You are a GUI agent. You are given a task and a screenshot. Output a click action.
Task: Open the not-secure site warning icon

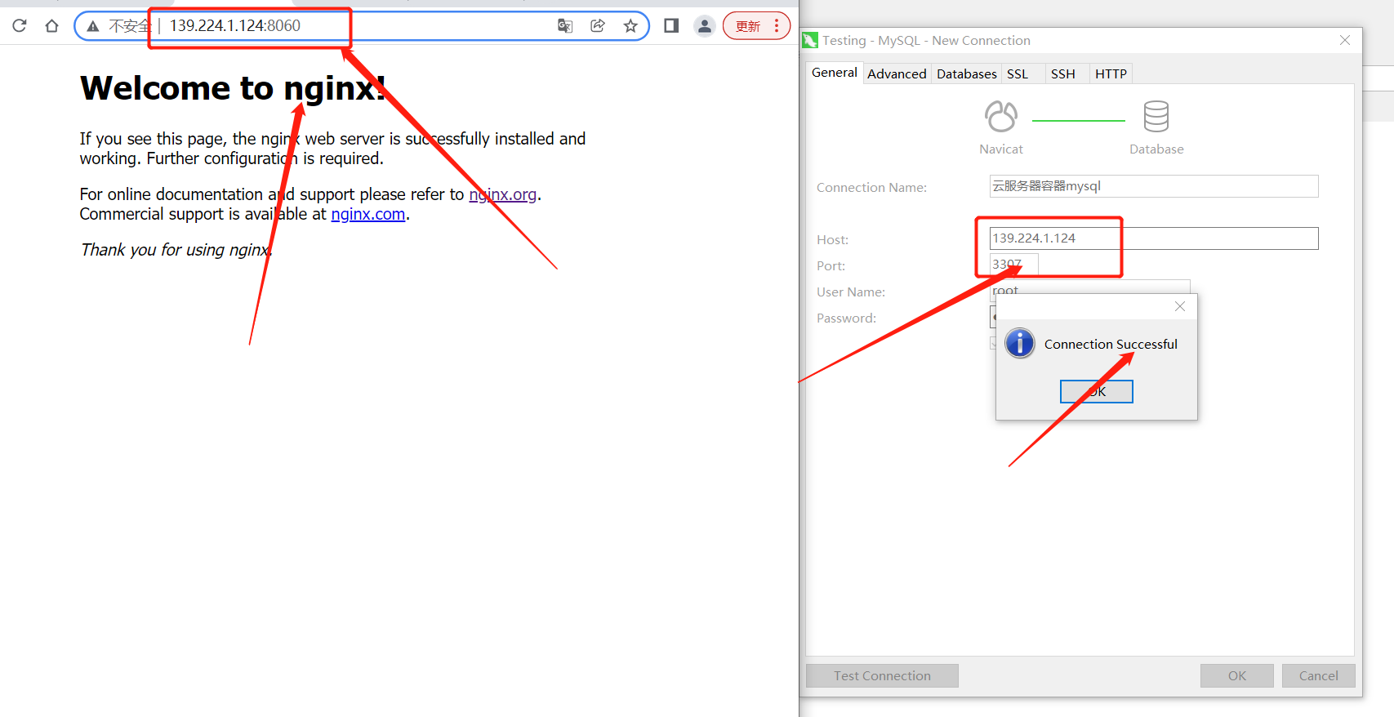[93, 26]
